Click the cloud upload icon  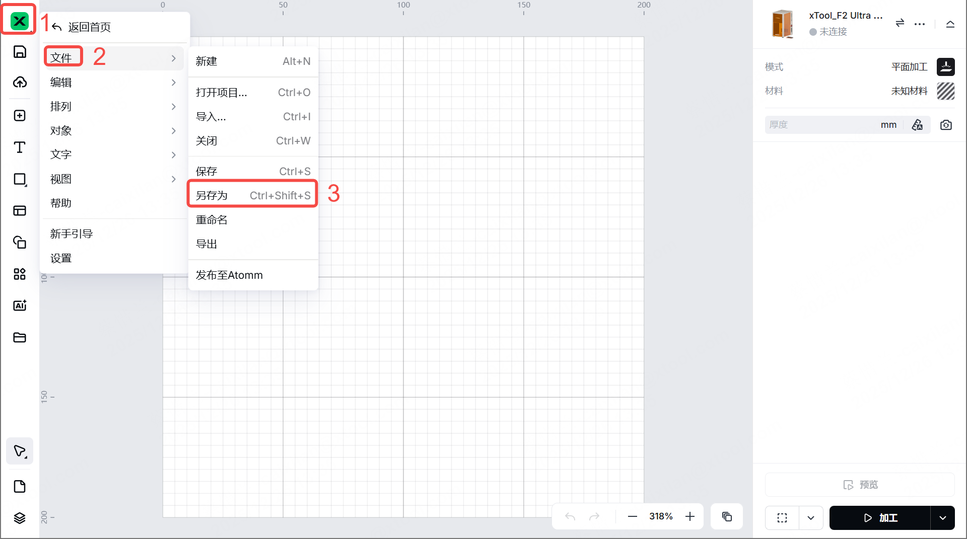19,83
